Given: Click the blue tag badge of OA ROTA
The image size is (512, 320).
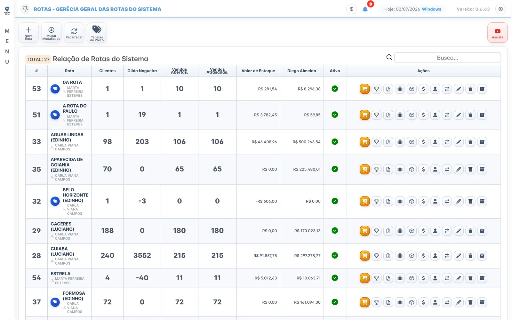Looking at the screenshot, I should point(55,89).
